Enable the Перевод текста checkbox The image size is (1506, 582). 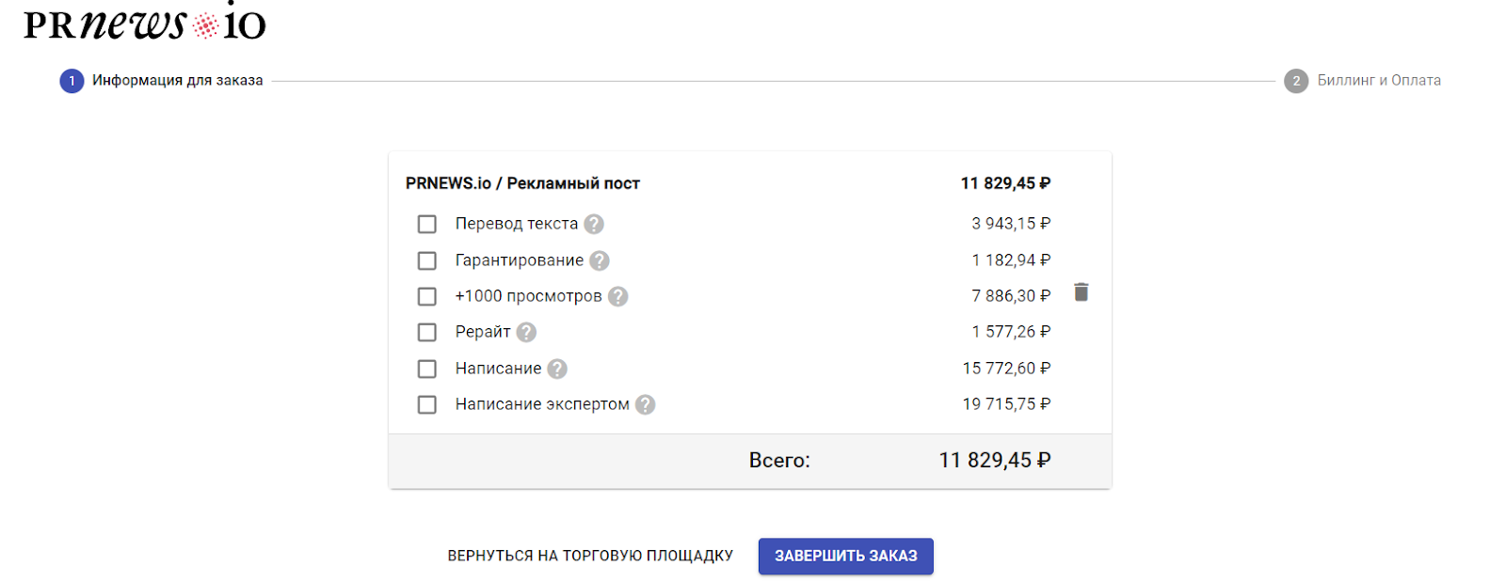coord(427,224)
